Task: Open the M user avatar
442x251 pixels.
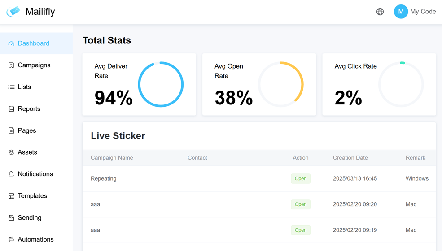Action: tap(401, 12)
